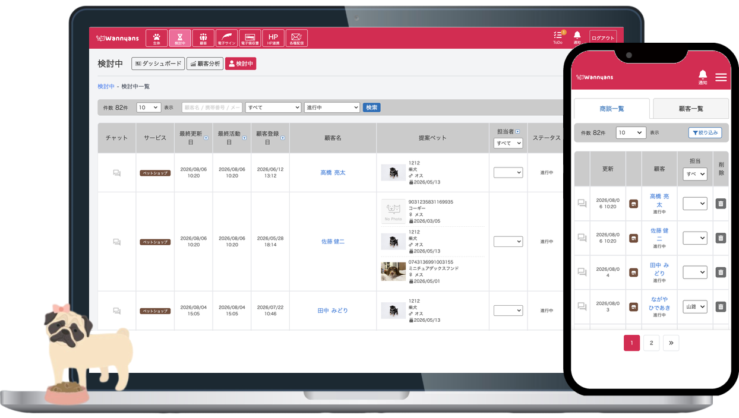Select the 検討中 hourglass icon in top navigation
This screenshot has height=418, width=739.
click(x=180, y=38)
